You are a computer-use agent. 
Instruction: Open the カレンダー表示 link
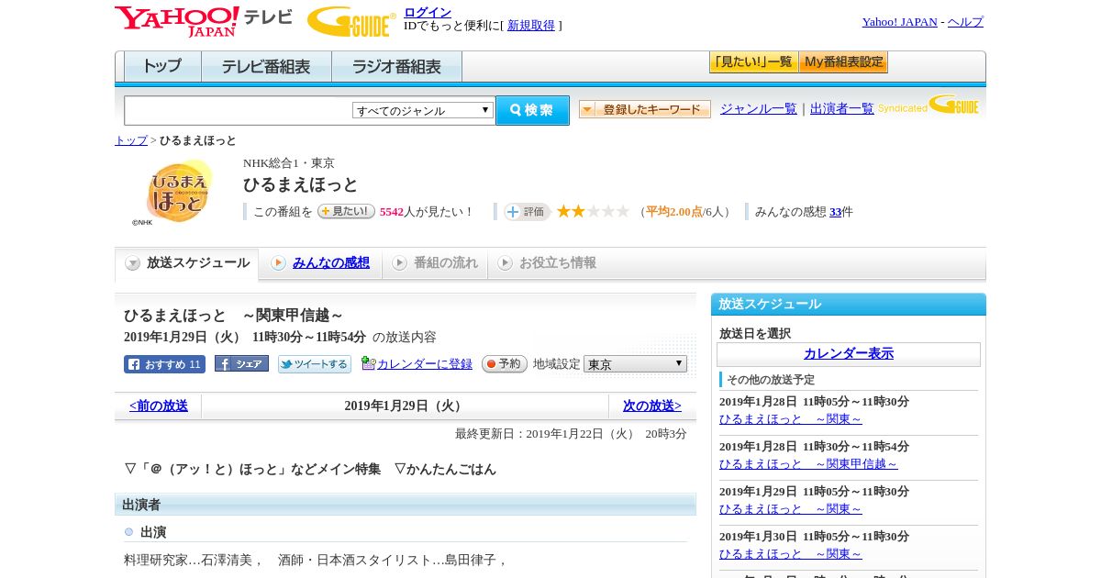click(x=849, y=354)
